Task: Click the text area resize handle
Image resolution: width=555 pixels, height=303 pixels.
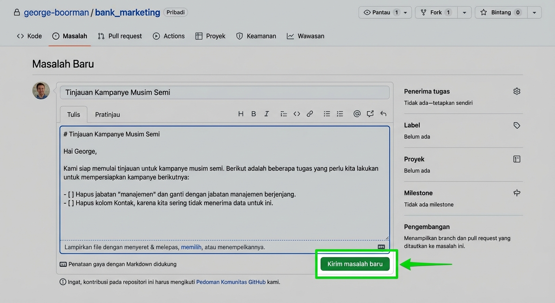Action: click(387, 238)
